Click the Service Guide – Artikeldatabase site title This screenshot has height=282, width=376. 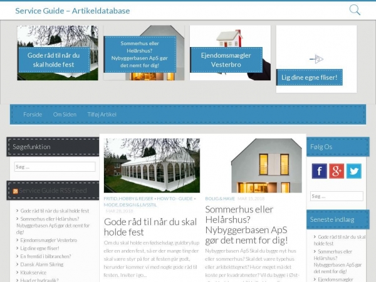73,11
